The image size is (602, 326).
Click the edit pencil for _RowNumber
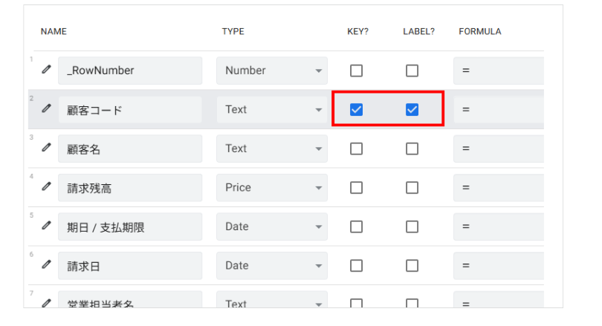coord(46,70)
